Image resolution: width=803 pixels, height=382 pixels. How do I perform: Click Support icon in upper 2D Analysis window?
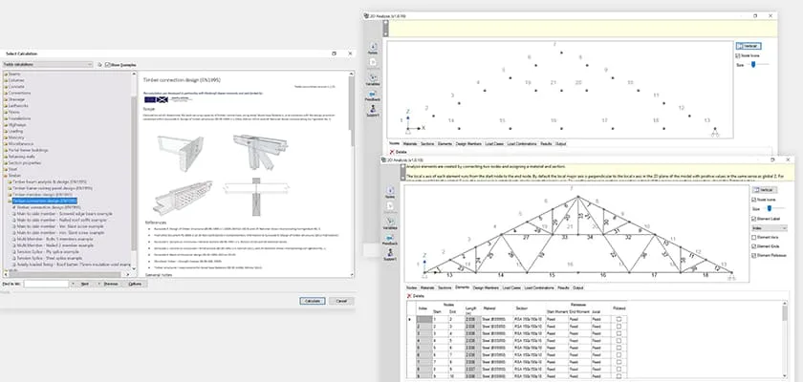click(373, 111)
